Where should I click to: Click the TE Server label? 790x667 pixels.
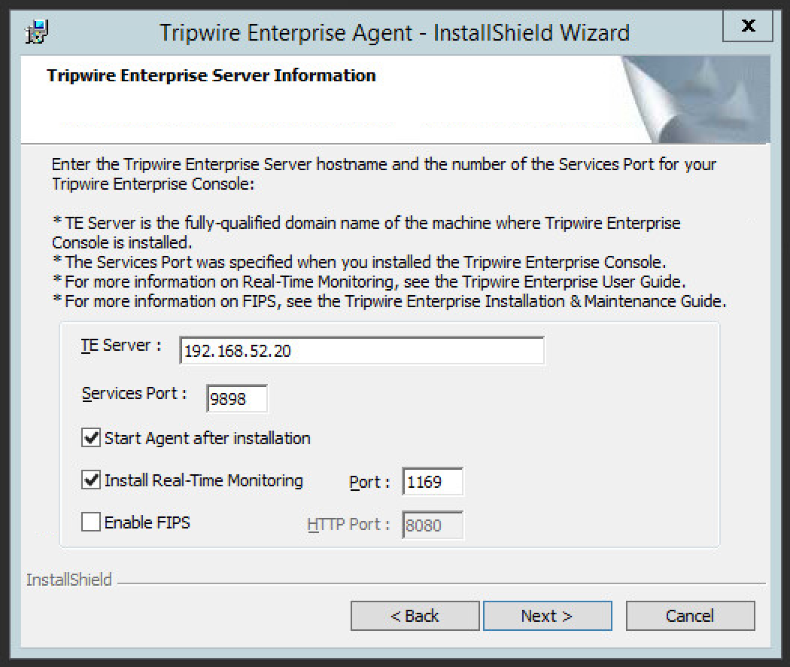tap(121, 346)
